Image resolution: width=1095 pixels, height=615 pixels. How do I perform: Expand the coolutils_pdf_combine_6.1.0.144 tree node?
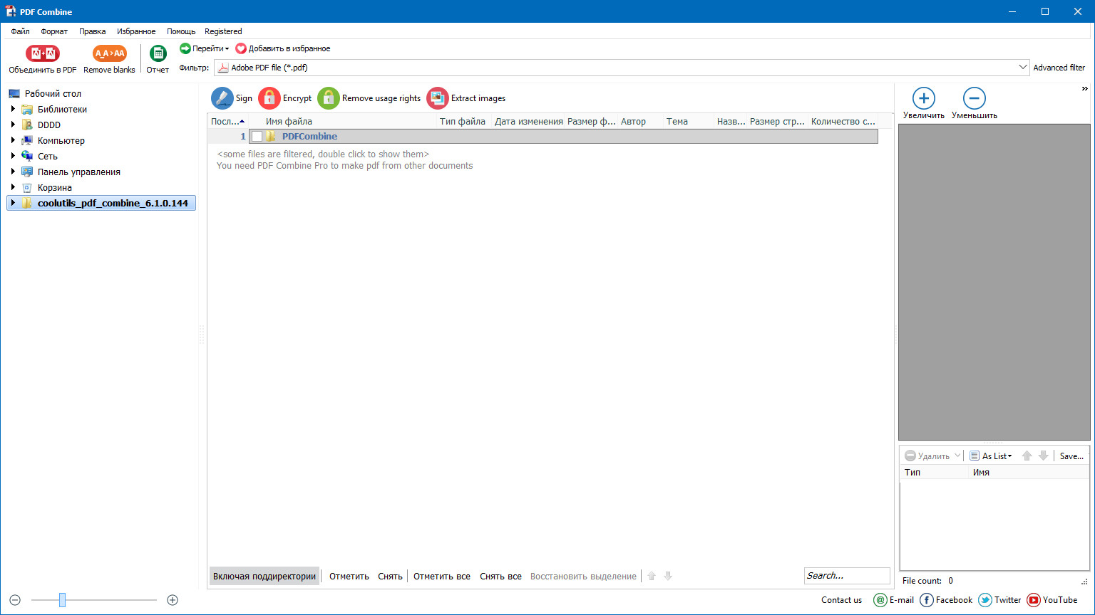click(13, 203)
